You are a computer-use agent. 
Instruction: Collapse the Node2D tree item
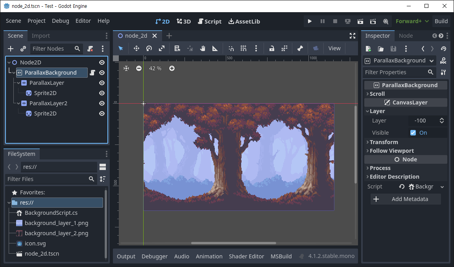tap(9, 62)
